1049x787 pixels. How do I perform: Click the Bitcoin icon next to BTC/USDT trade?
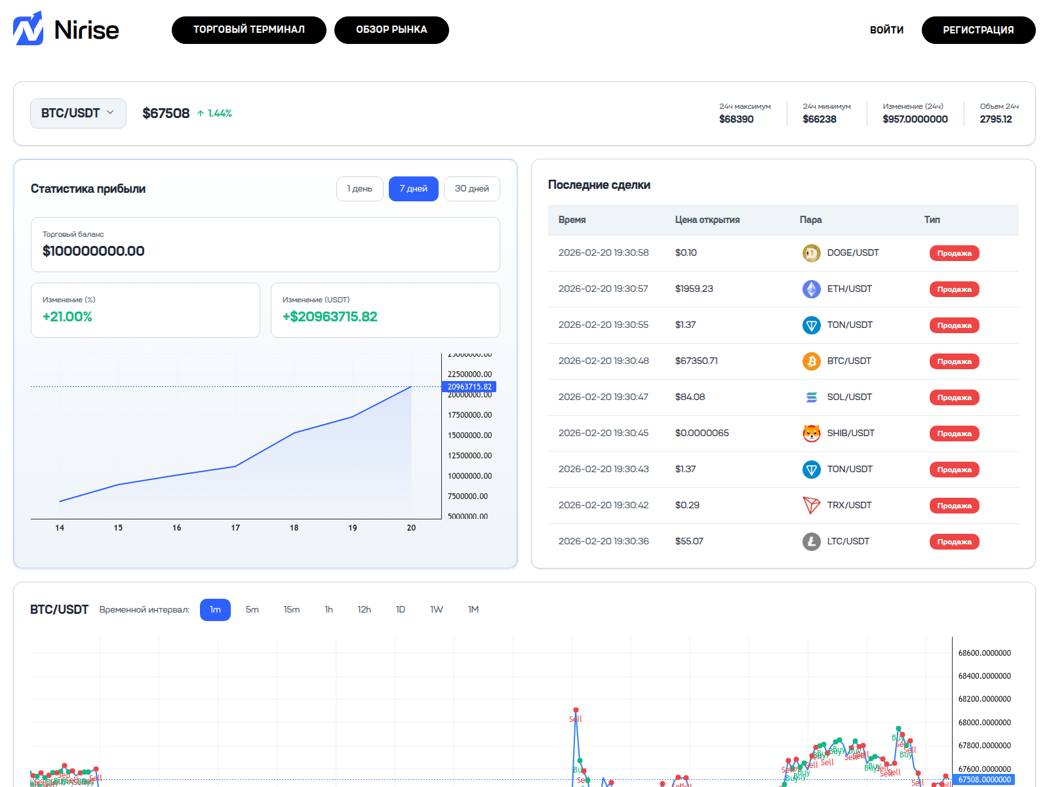[x=811, y=361]
